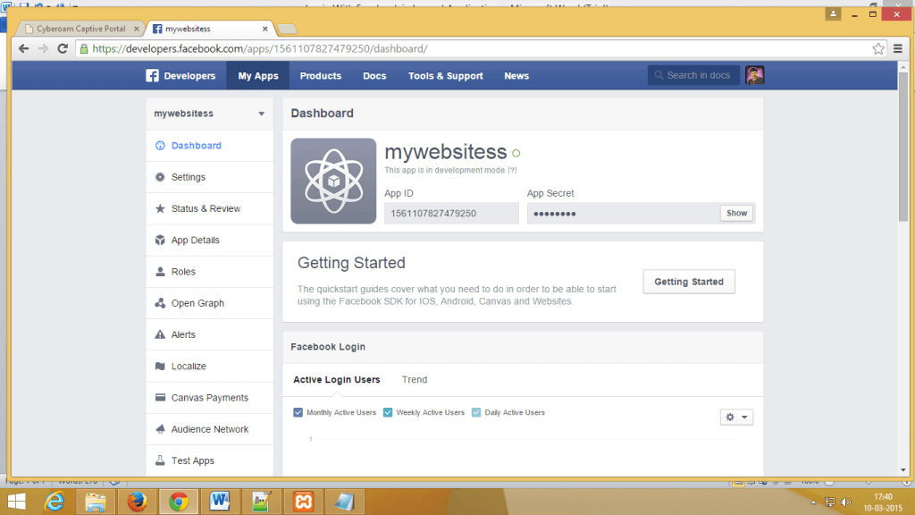Screen dimensions: 915x515
Task: Open Firefox from the taskbar
Action: pos(137,502)
